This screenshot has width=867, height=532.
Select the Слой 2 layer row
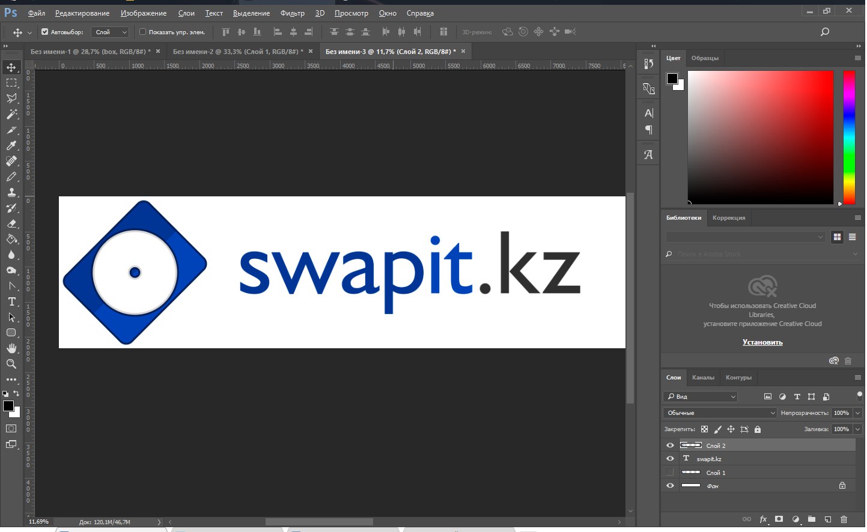coord(759,446)
